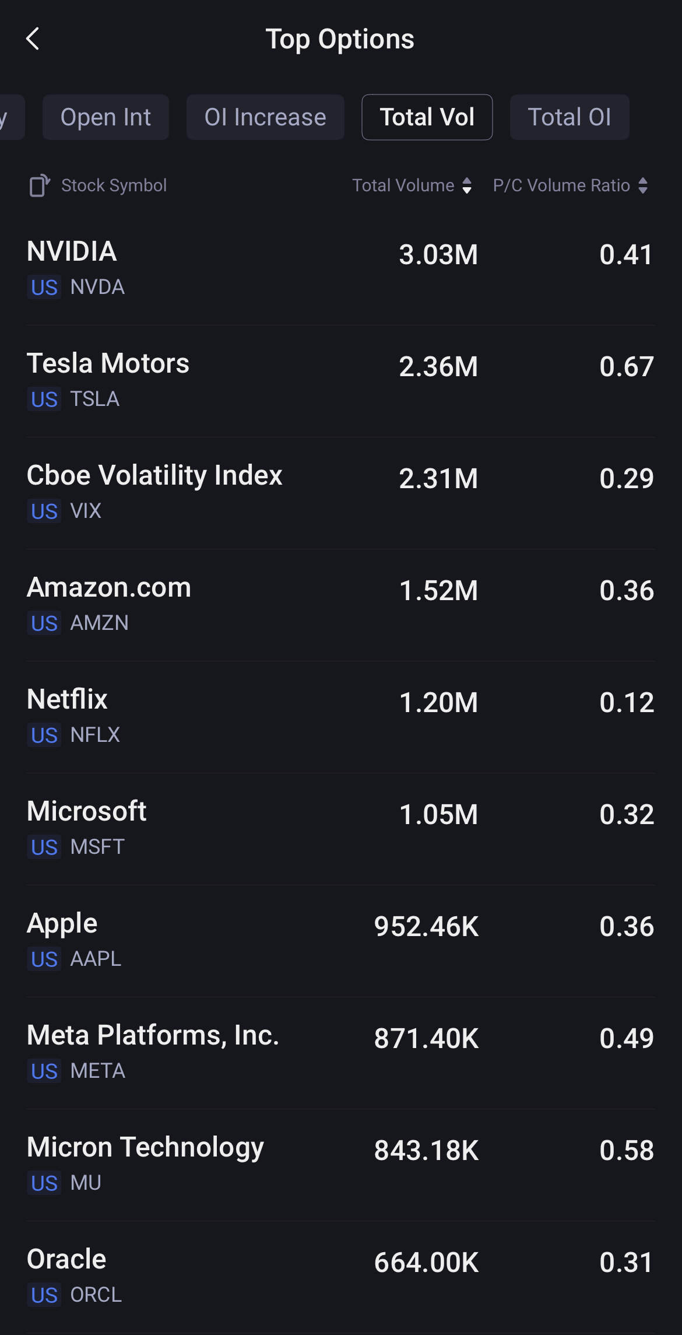
Task: Click the rotate/switch icon beside Stock Symbol
Action: [x=40, y=185]
